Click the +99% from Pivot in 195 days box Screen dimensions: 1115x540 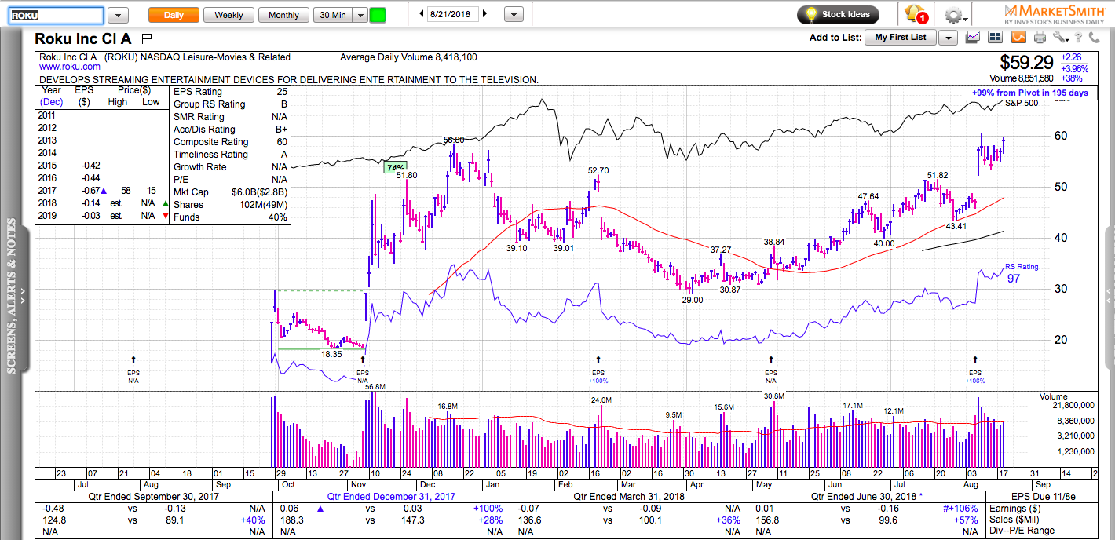[1029, 93]
